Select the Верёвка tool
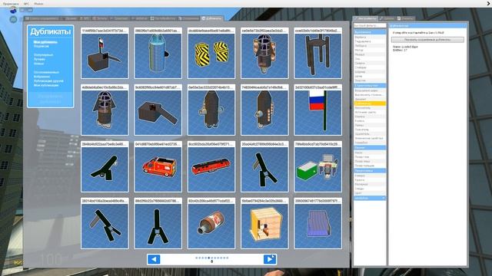This screenshot has height=276, width=492. click(x=370, y=37)
